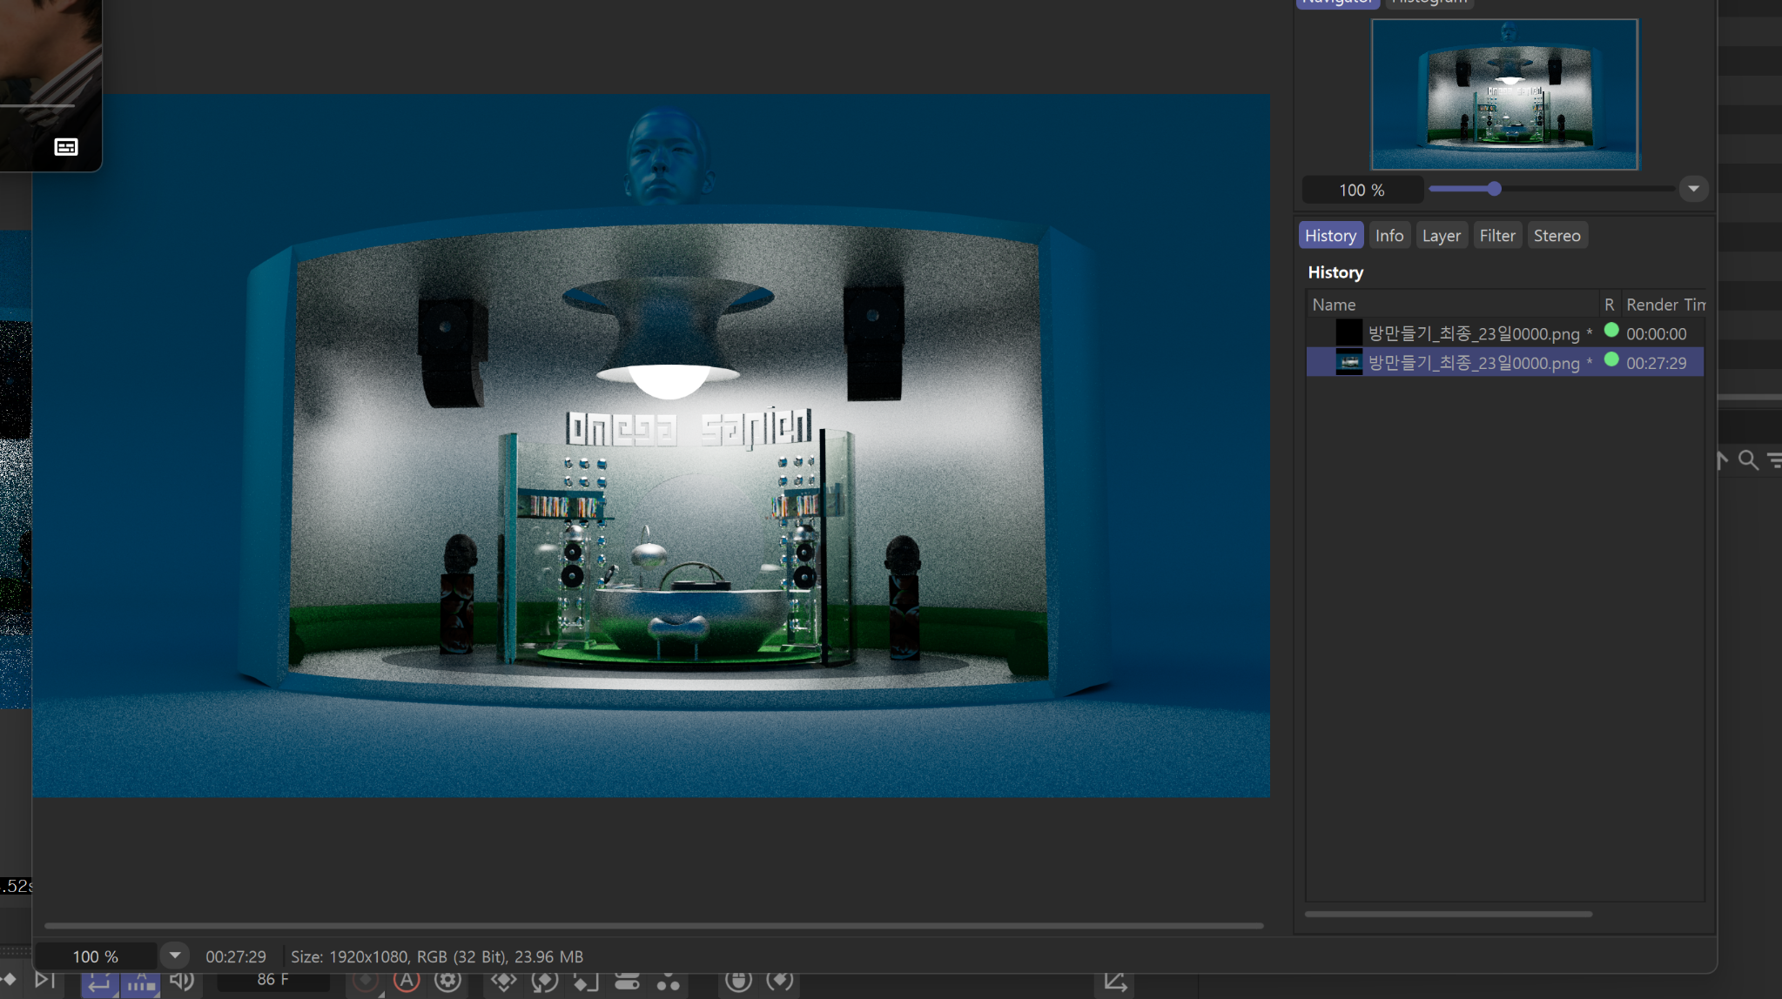
Task: Sort history by the Render Time column
Action: tap(1664, 305)
